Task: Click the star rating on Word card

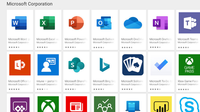Action: tap(14, 47)
